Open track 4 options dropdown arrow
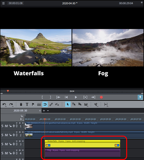 [x=17, y=150]
